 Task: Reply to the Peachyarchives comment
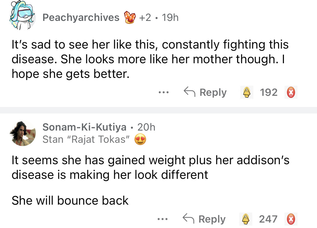click(205, 93)
